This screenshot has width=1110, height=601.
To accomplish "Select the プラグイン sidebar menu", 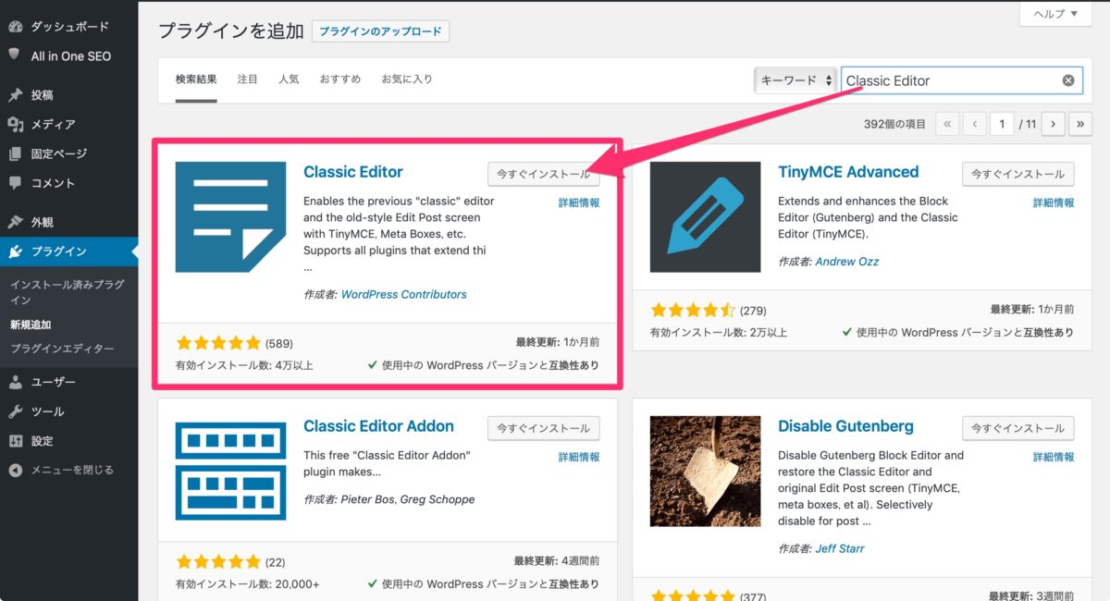I will tap(69, 251).
